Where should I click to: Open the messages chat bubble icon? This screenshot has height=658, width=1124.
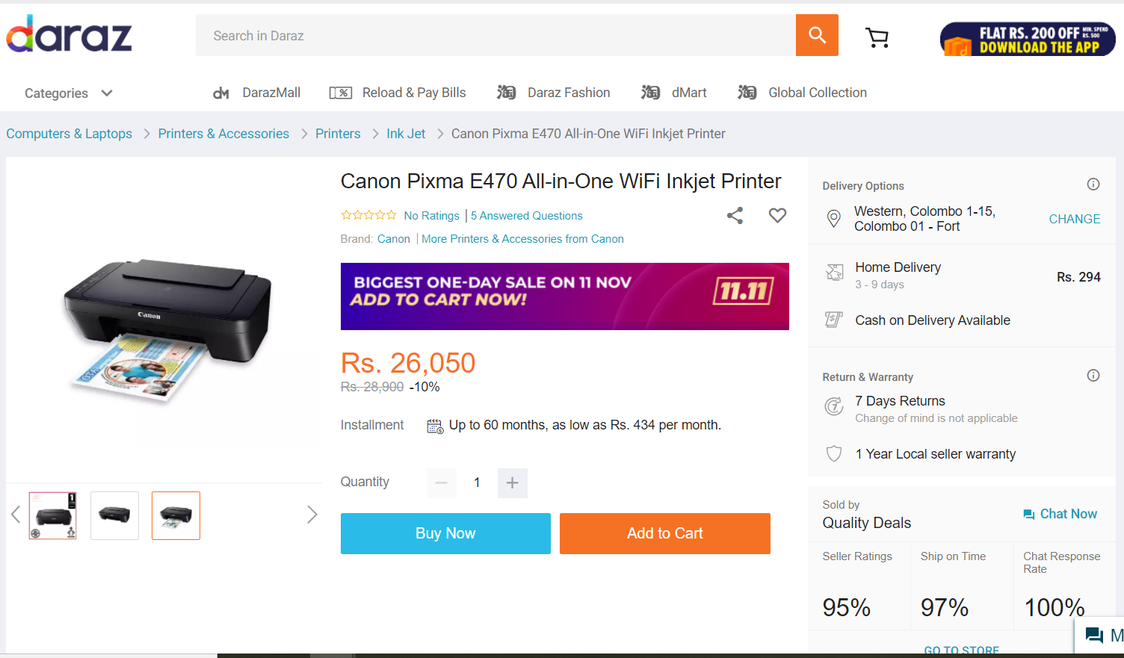[1094, 636]
